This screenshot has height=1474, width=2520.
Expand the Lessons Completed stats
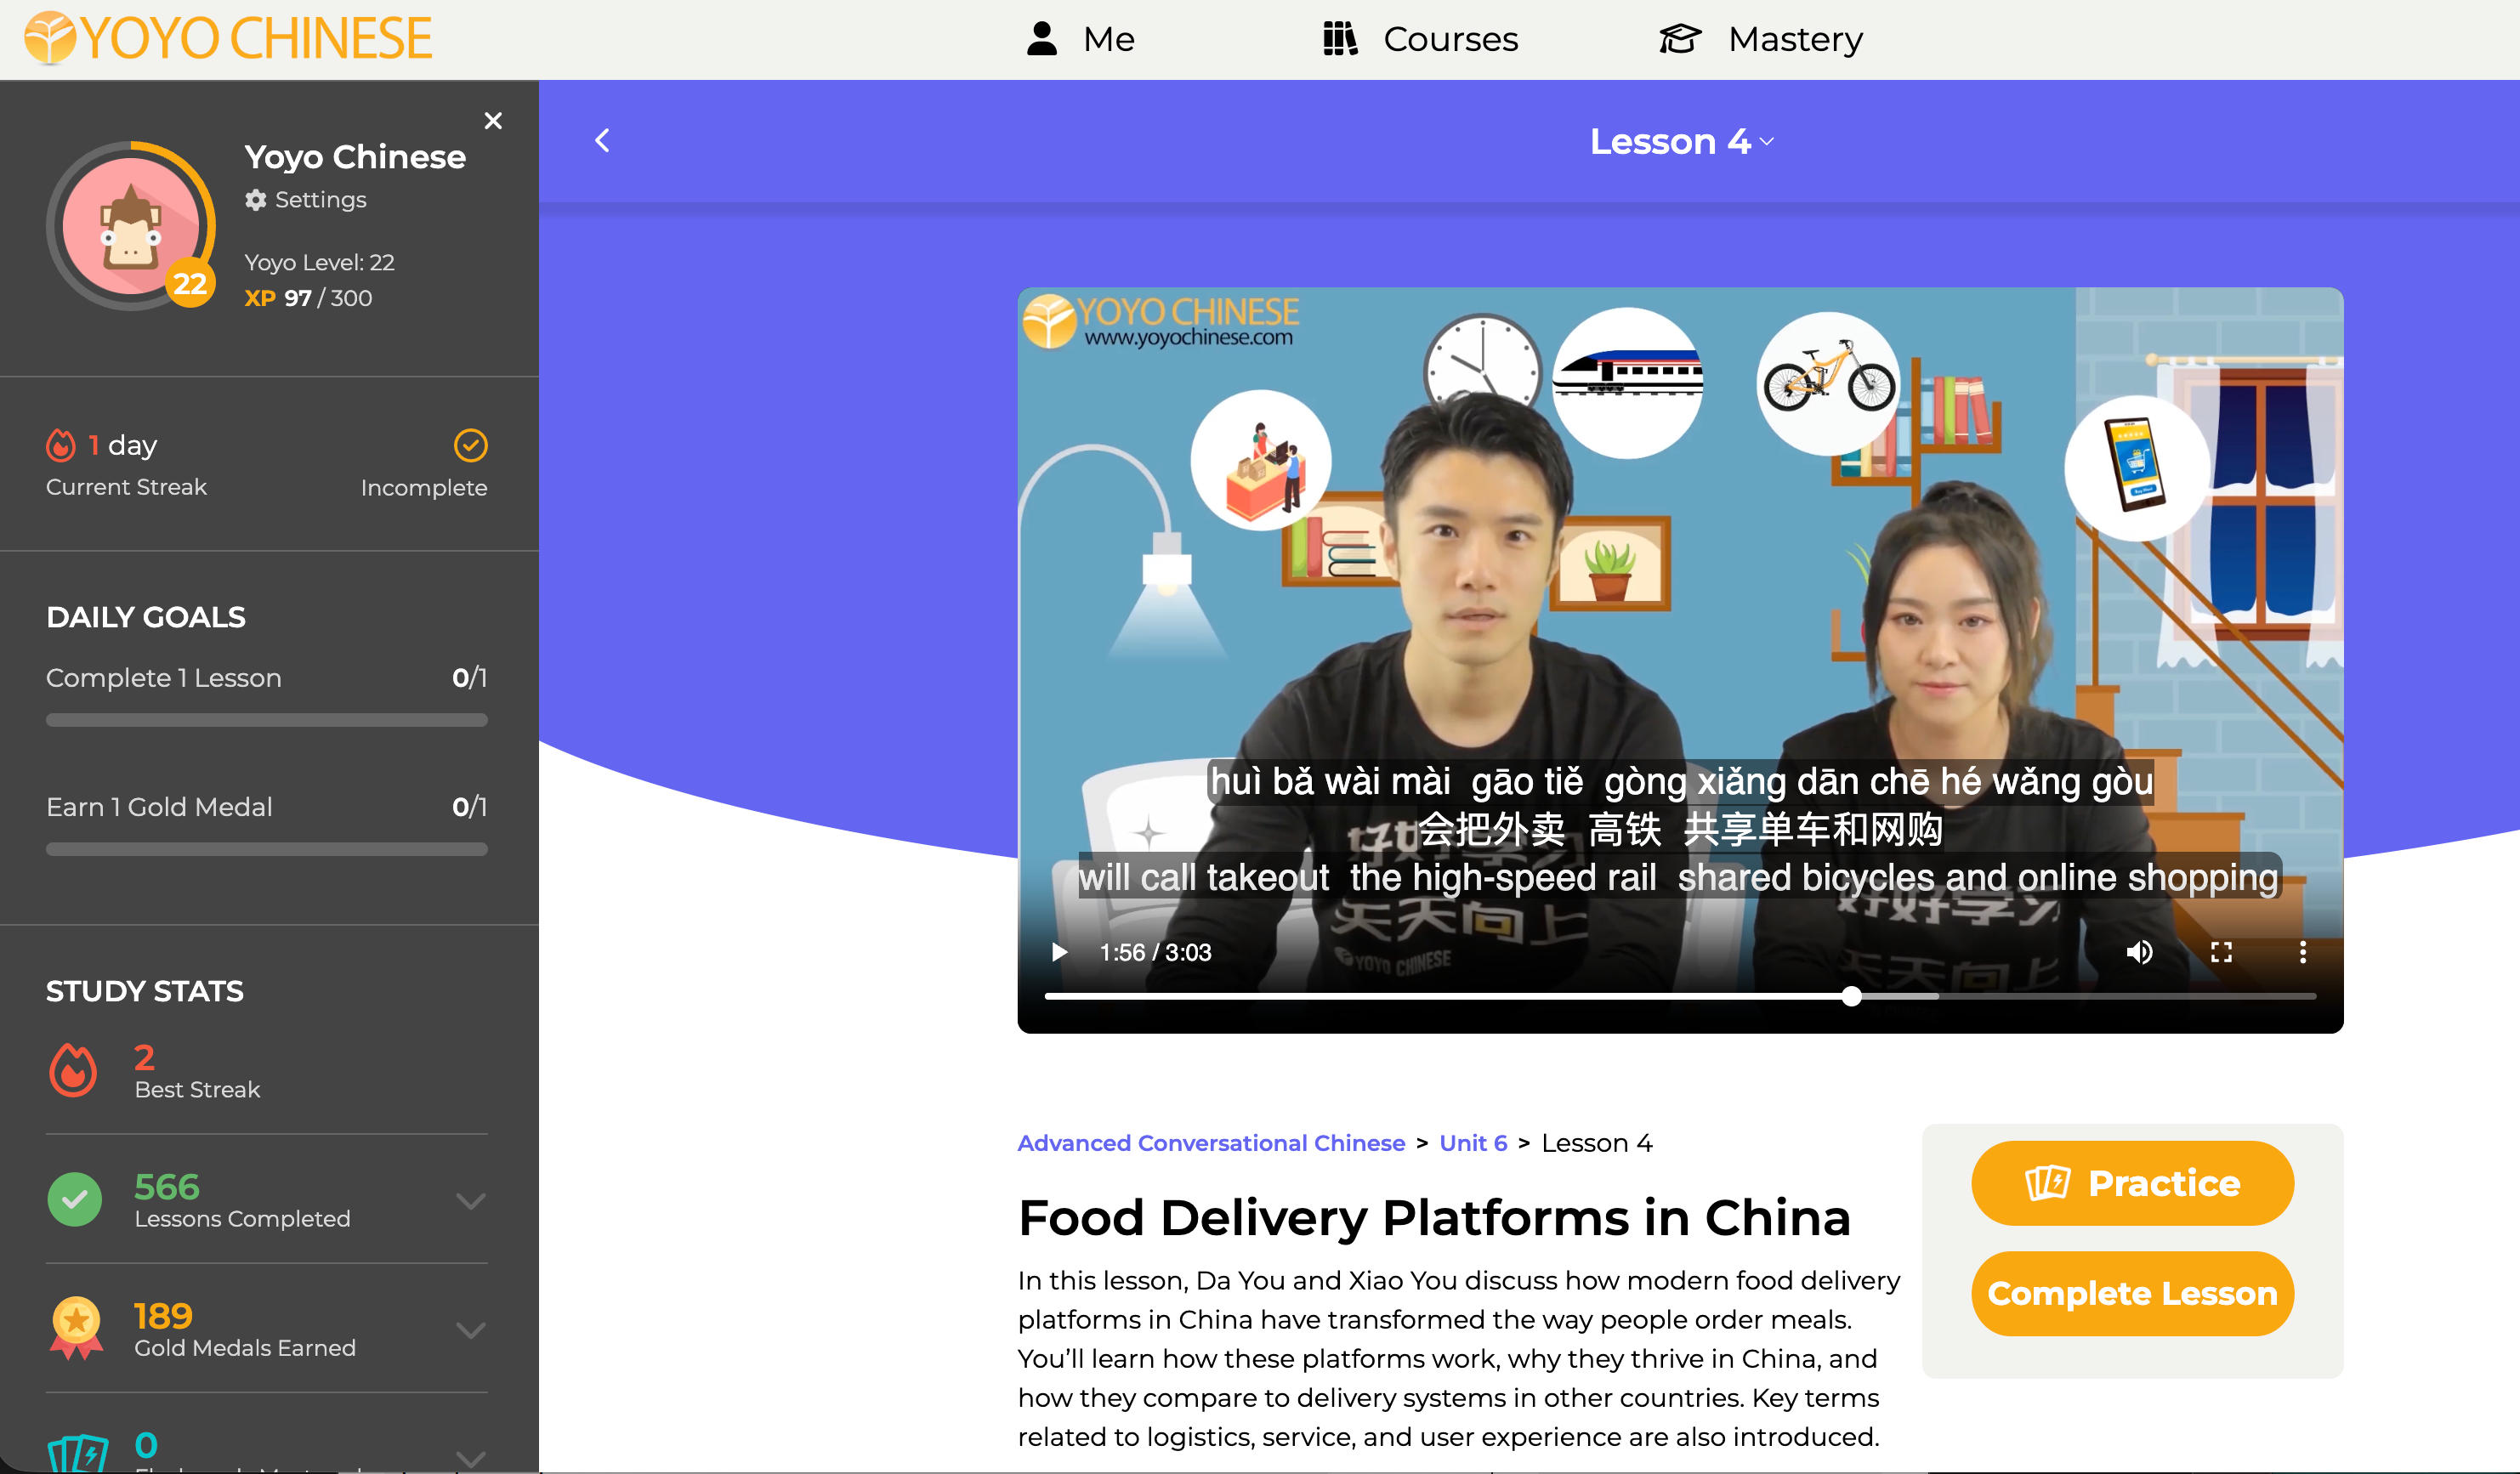coord(471,1200)
